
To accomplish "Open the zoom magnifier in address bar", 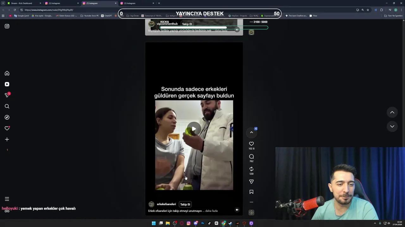I will point(363,10).
